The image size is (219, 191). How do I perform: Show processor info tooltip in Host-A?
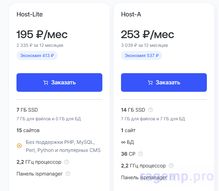(x=171, y=166)
